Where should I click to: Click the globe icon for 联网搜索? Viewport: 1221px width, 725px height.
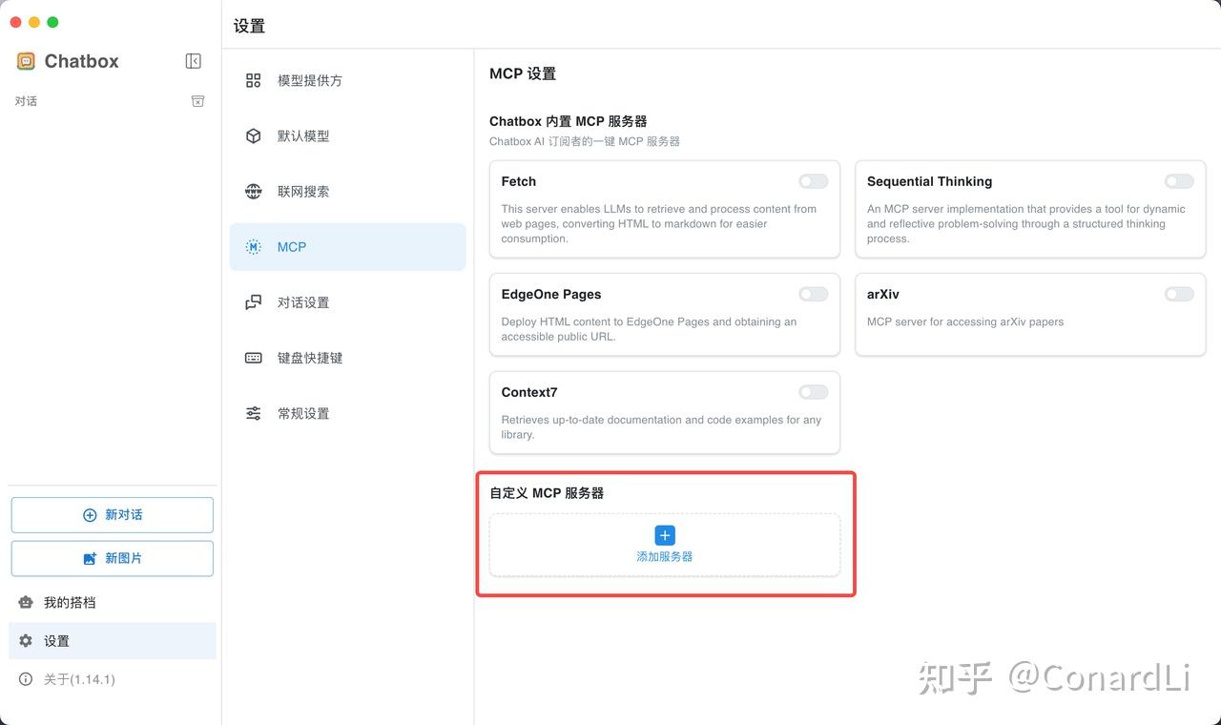coord(253,191)
